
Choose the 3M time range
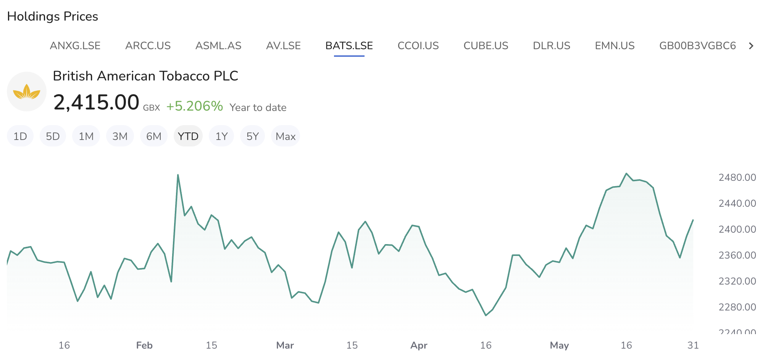(120, 136)
